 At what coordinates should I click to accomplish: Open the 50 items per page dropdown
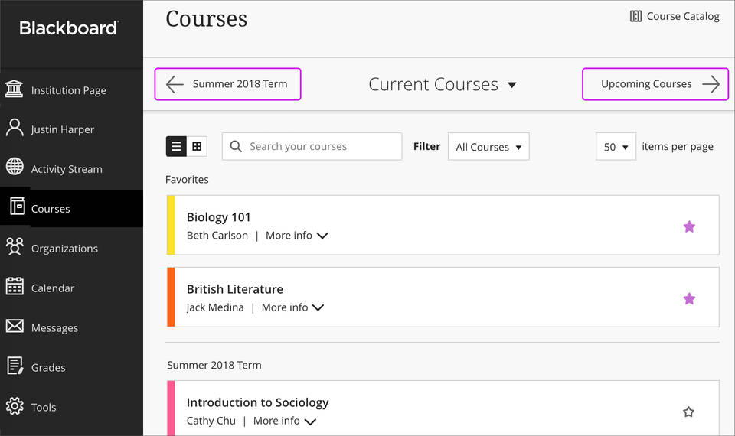[x=616, y=147]
